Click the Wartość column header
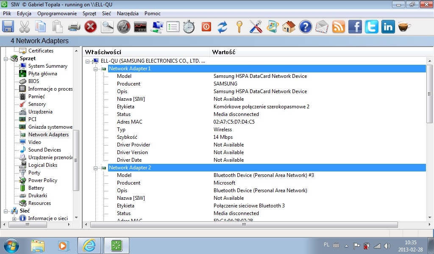434x254 pixels. tap(224, 52)
